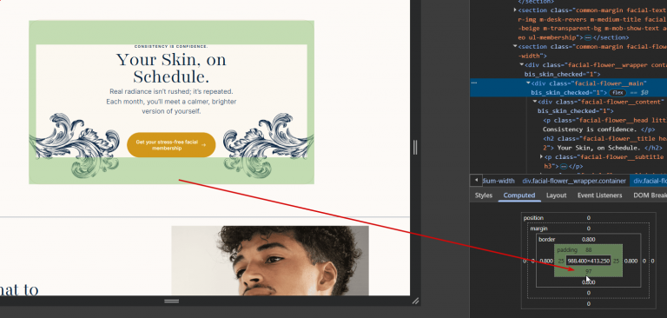The height and width of the screenshot is (318, 667).
Task: Select div.facial-flower__wrapper.container breadcrumb
Action: pos(574,181)
